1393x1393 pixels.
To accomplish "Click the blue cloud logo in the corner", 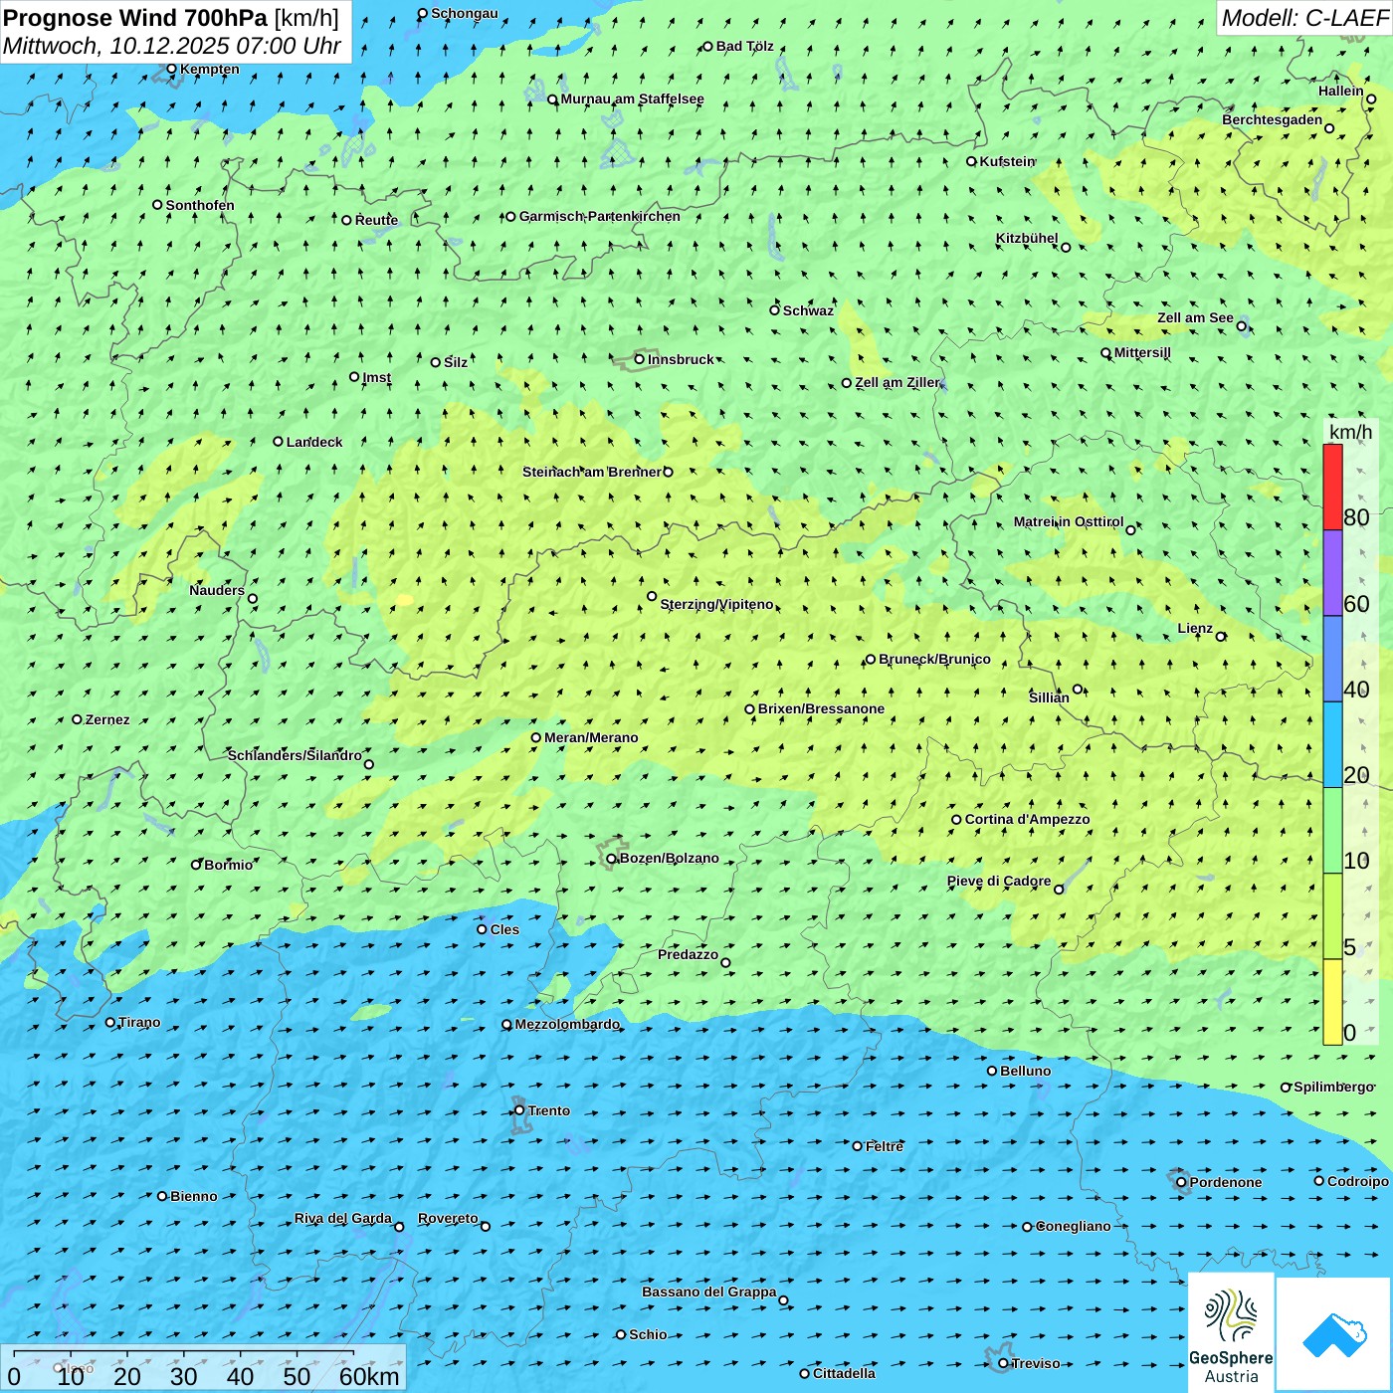I will [1334, 1334].
